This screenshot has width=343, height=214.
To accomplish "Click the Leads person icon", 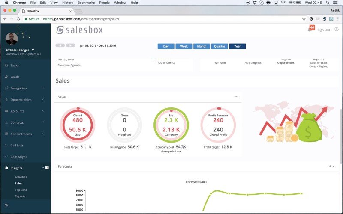I will 6,77.
